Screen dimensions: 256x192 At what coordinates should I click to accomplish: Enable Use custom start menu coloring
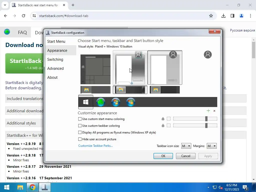80,119
